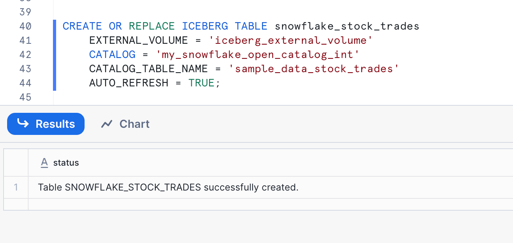Click line number 44 in the gutter
This screenshot has width=513, height=243.
[25, 83]
